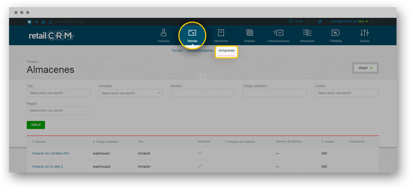Sort the table by Código simbólico
The height and width of the screenshot is (193, 413).
(x=106, y=142)
